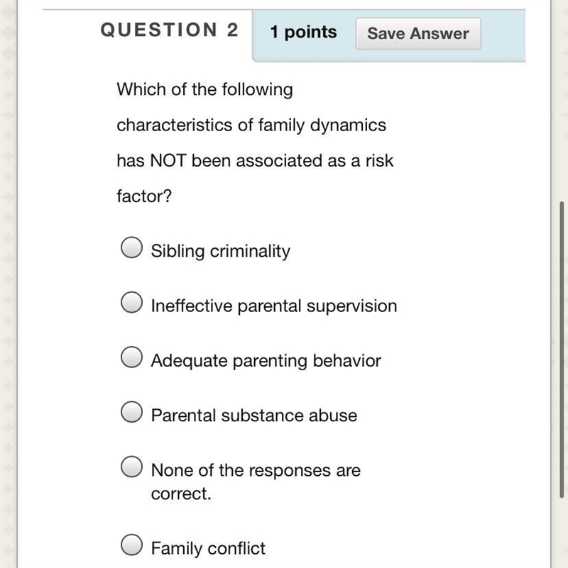Select the None of the responses radio button
This screenshot has height=568, width=568.
pos(131,467)
